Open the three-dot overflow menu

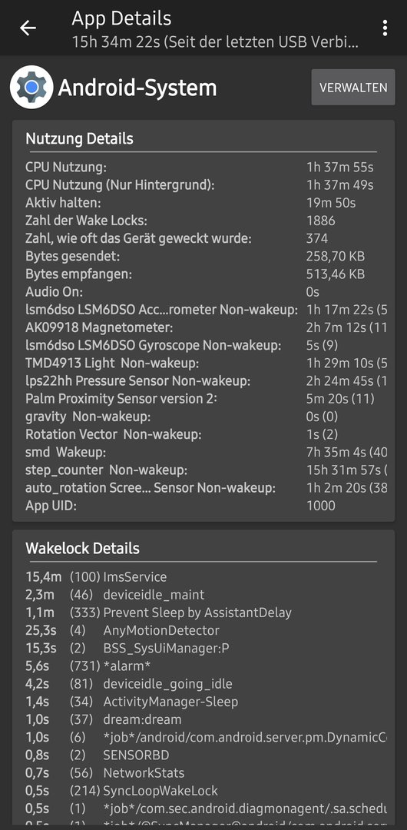[385, 28]
